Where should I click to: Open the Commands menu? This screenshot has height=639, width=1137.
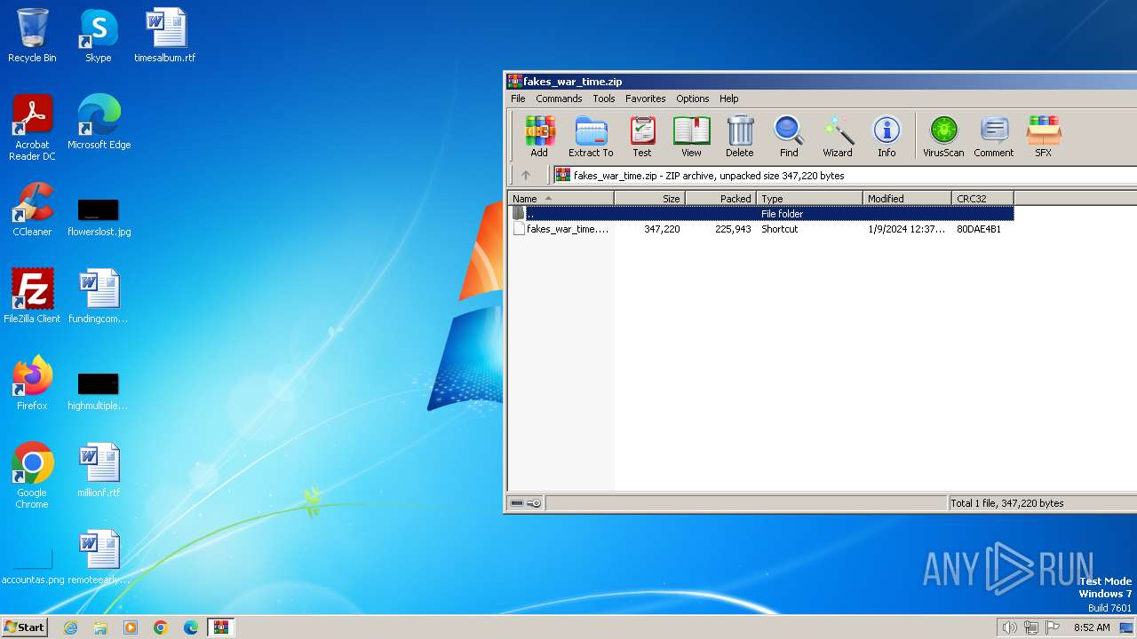(x=559, y=99)
